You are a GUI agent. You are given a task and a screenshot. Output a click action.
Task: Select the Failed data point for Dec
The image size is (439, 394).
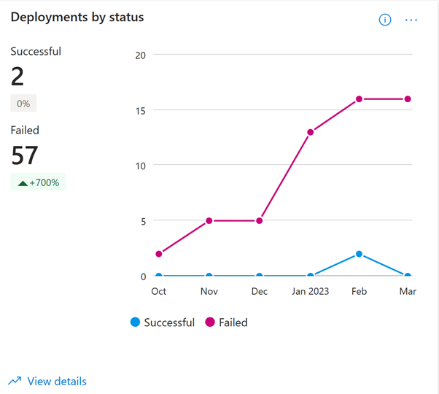pos(260,221)
